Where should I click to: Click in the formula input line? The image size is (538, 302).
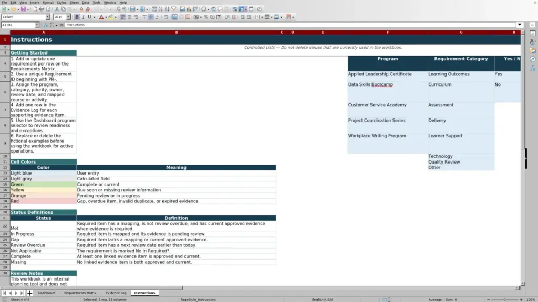[290, 25]
